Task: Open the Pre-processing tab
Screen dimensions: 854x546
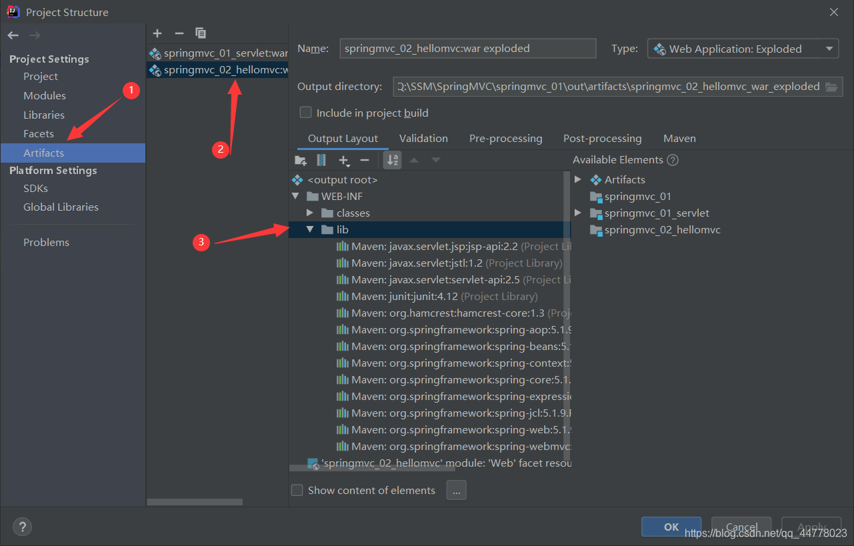Action: (506, 139)
